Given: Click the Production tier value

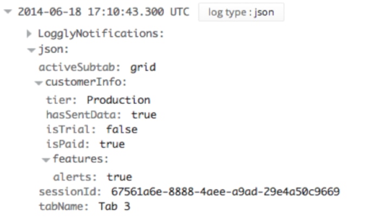Looking at the screenshot, I should click(118, 100).
